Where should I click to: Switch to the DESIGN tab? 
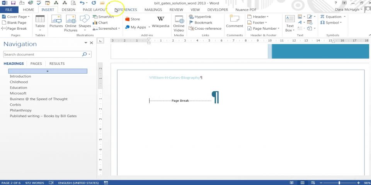click(x=68, y=10)
